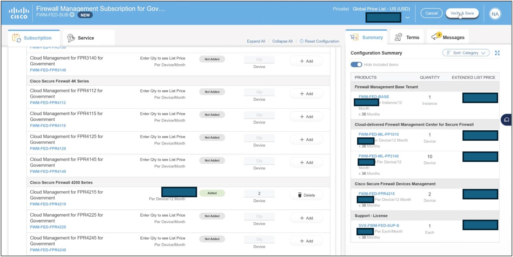Image resolution: width=513 pixels, height=257 pixels.
Task: Focus the Qty field for FPR4145
Action: [259, 161]
